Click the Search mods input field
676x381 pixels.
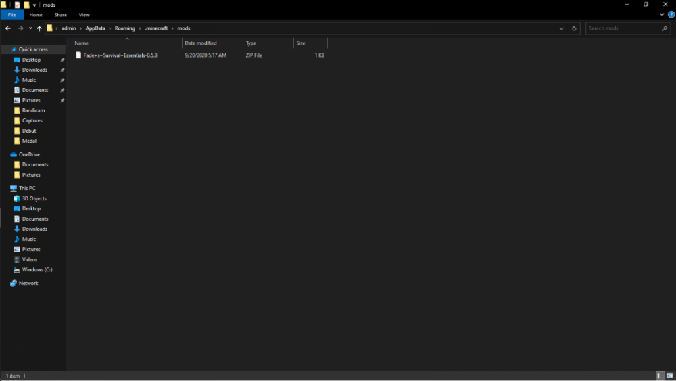(623, 28)
